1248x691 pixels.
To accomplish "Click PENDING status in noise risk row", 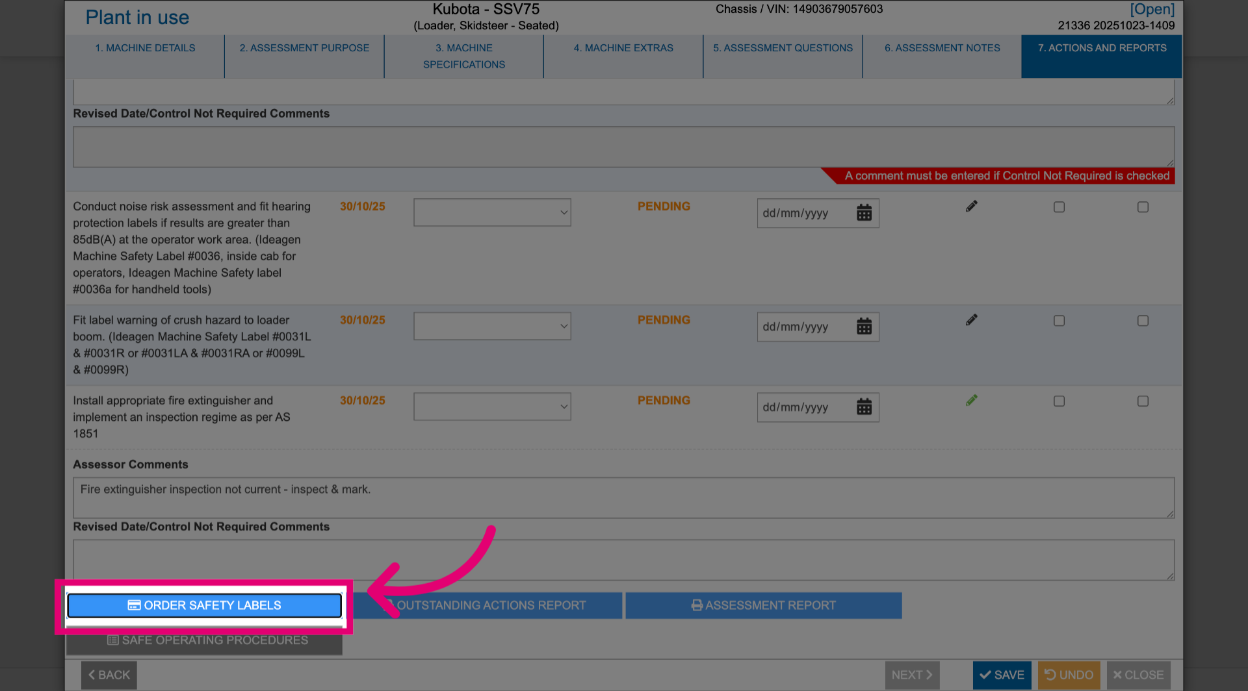I will point(664,207).
